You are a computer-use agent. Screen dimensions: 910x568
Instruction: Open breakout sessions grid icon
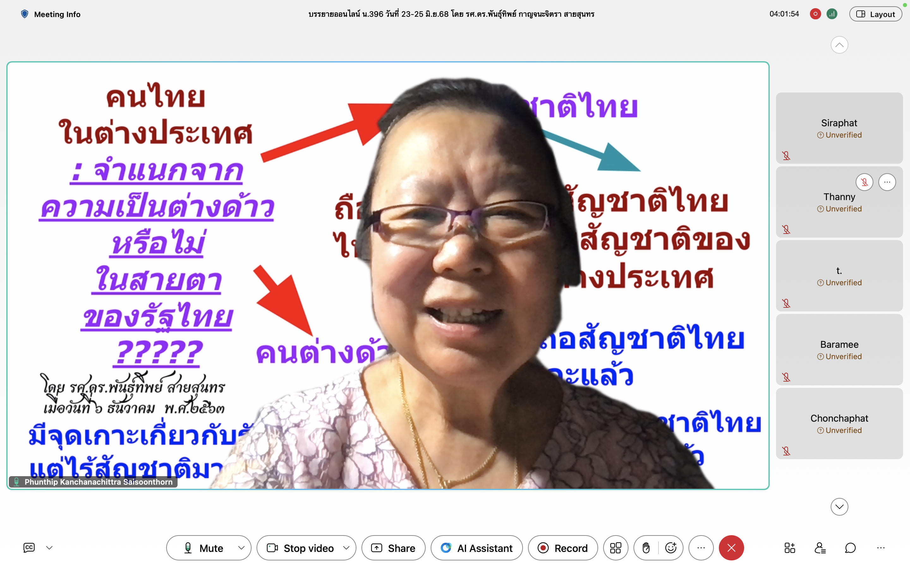pyautogui.click(x=616, y=548)
